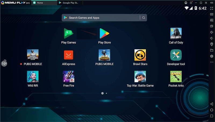
Task: Launch the Play Games app
Action: [69, 34]
